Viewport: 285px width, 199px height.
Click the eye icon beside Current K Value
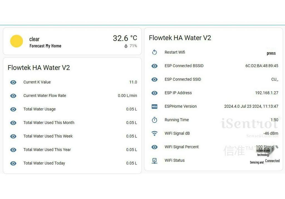pyautogui.click(x=13, y=82)
